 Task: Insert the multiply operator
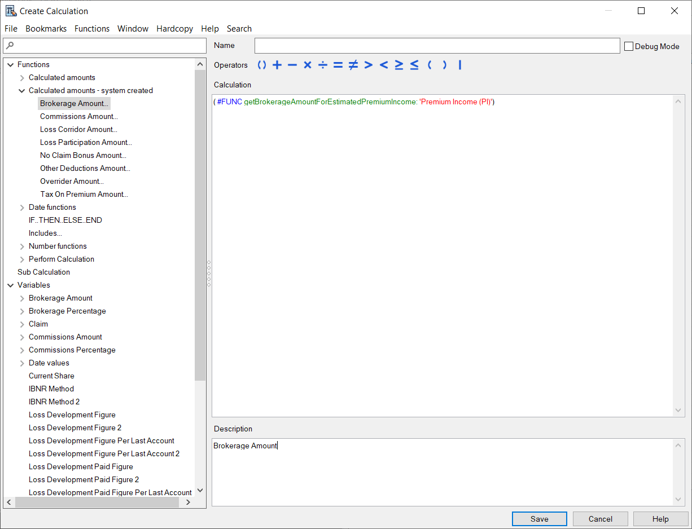tap(307, 65)
